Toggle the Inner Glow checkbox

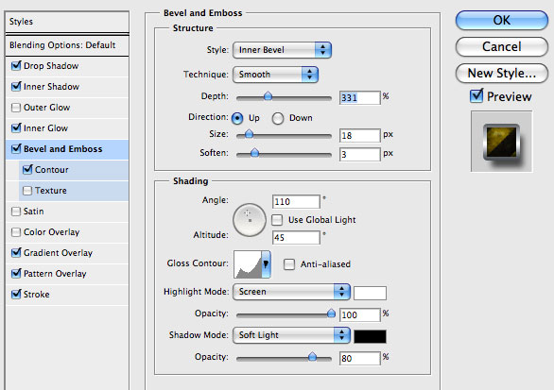click(16, 128)
